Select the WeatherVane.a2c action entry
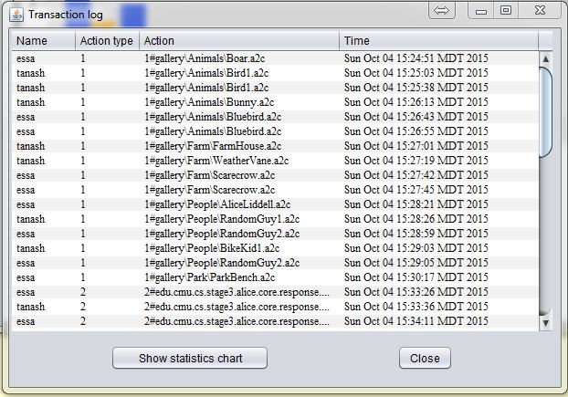 [216, 161]
